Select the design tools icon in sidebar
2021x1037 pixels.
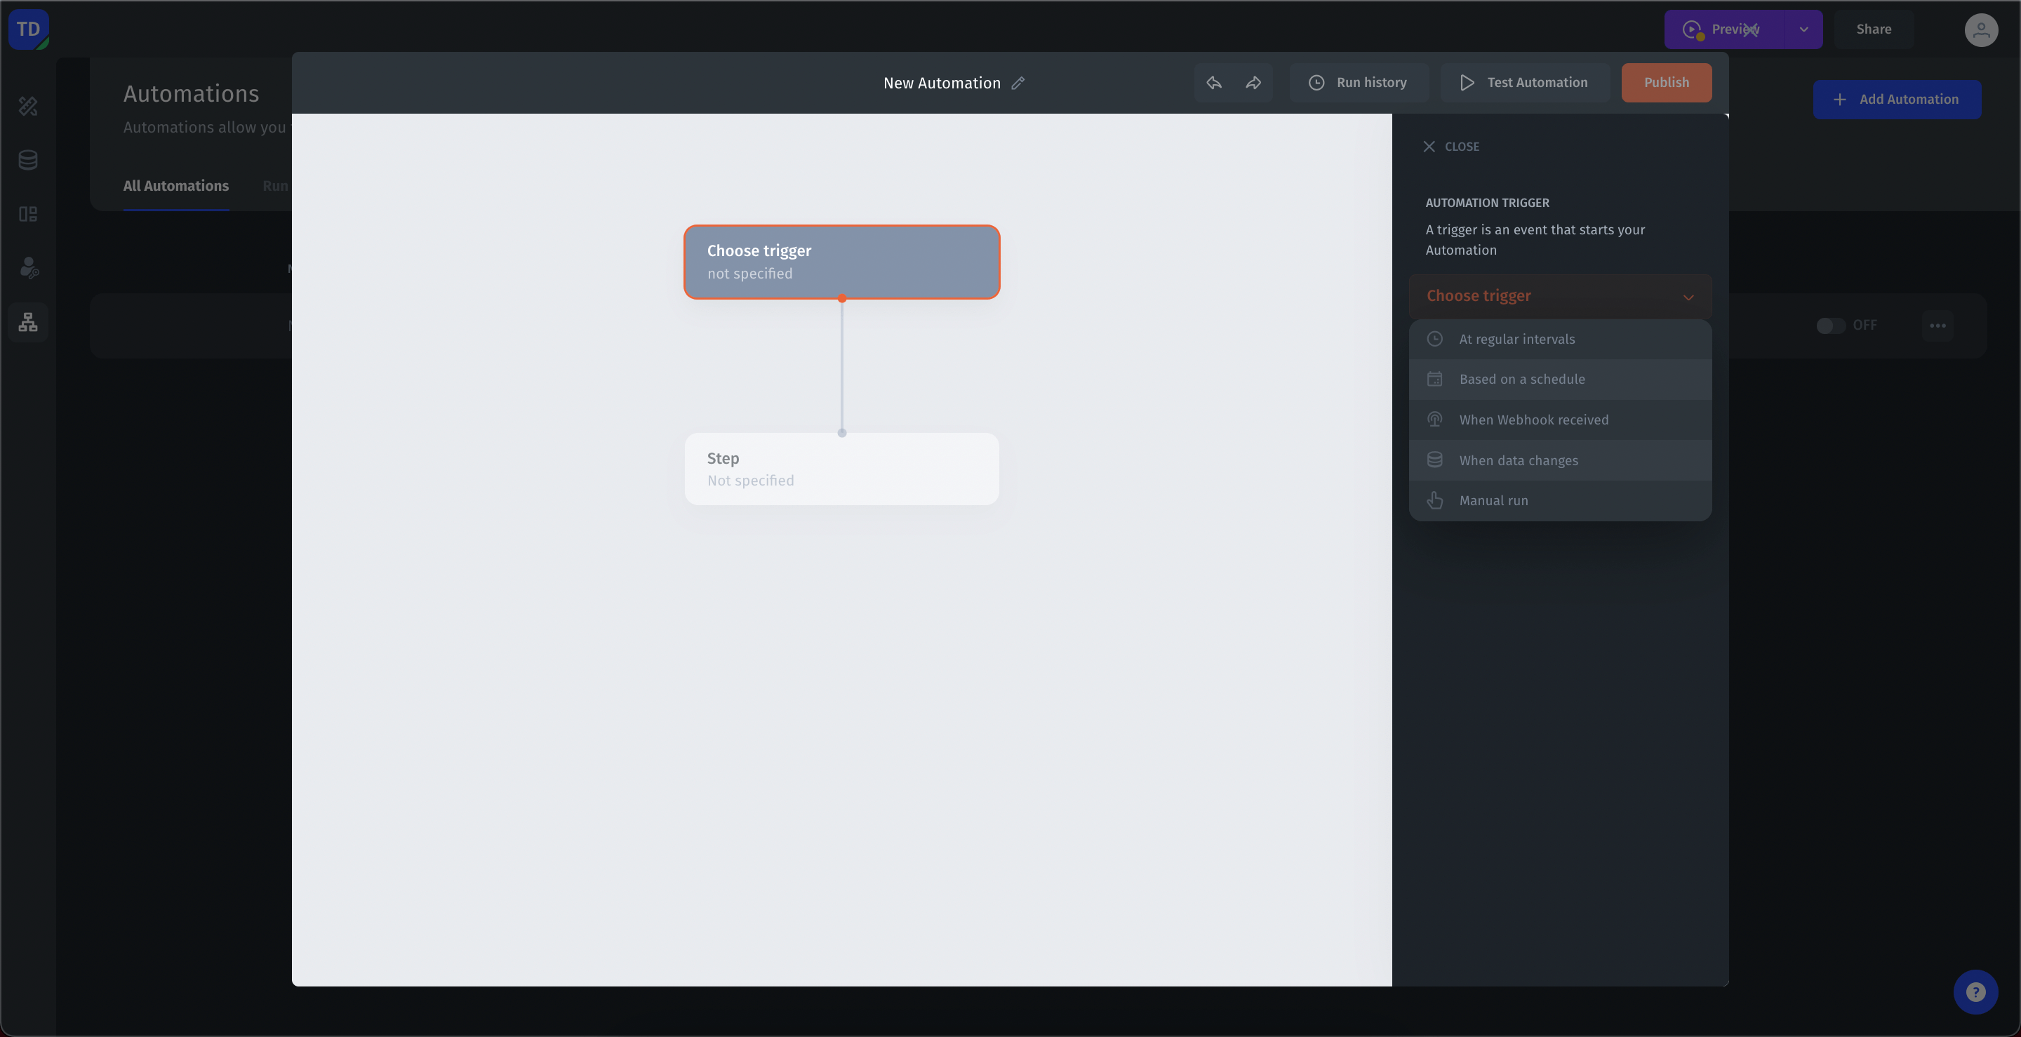pyautogui.click(x=28, y=106)
